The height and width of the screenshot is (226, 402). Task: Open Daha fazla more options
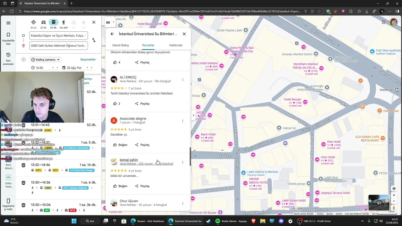pyautogui.click(x=8, y=181)
